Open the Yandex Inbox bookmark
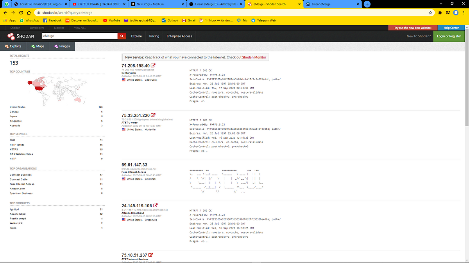The width and height of the screenshot is (469, 263). click(x=216, y=20)
